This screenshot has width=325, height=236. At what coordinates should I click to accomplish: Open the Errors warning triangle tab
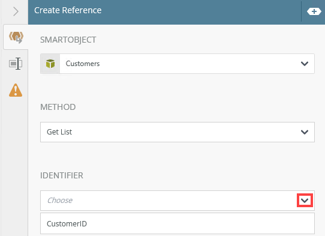pyautogui.click(x=16, y=90)
